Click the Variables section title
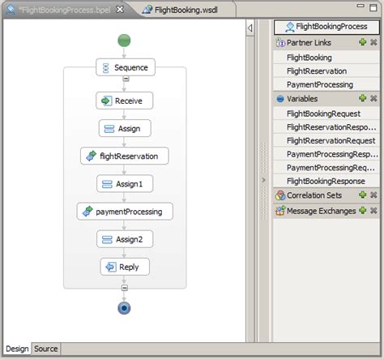384x360 pixels. pyautogui.click(x=302, y=99)
